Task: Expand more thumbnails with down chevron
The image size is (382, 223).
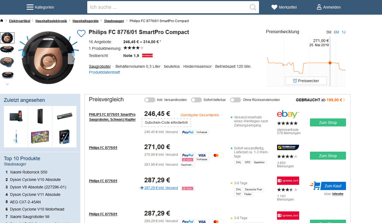Action: pyautogui.click(x=7, y=84)
